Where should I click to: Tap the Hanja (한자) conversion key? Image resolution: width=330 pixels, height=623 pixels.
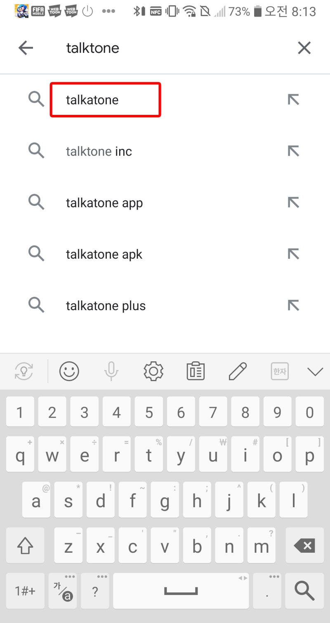point(279,371)
